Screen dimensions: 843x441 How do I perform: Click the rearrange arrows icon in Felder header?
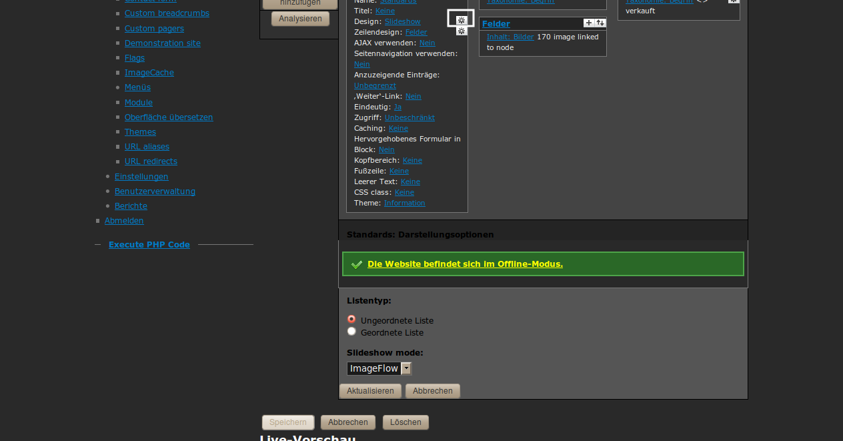click(600, 23)
